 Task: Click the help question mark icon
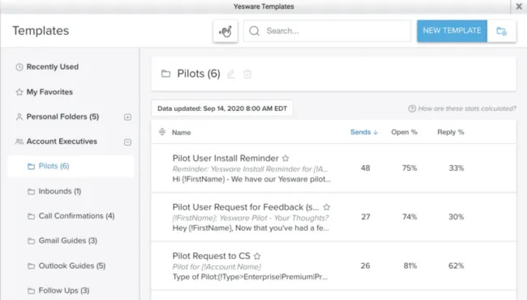click(412, 109)
